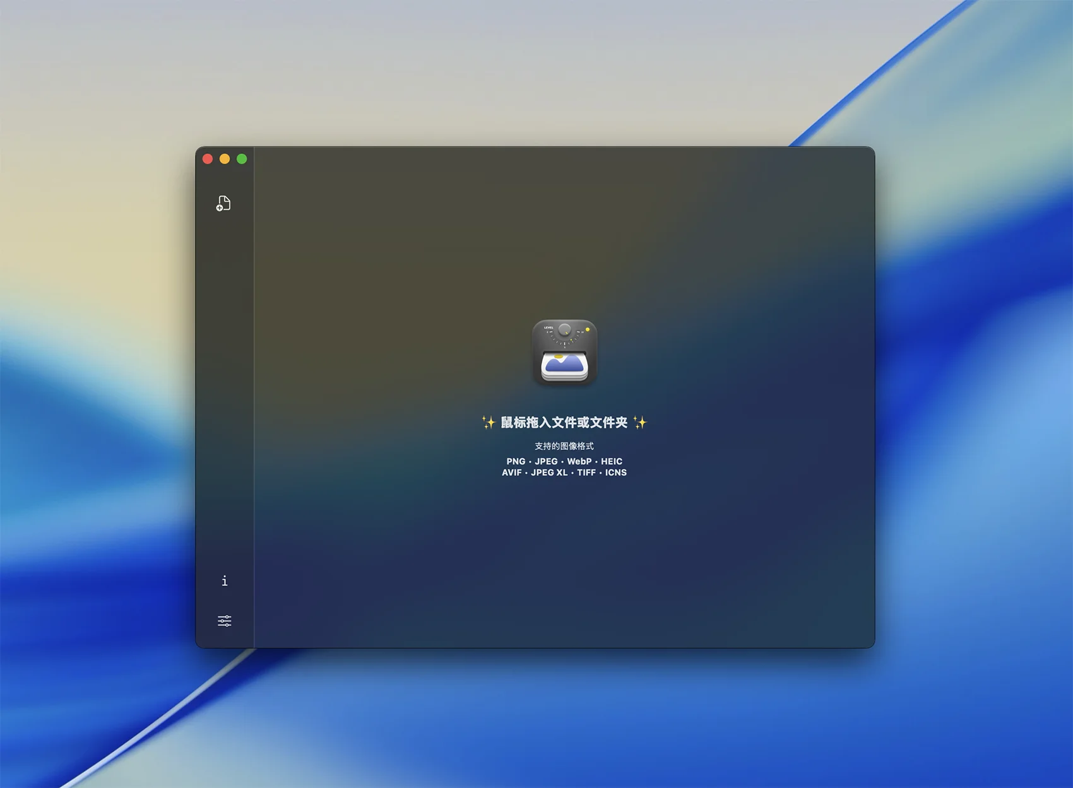Image resolution: width=1073 pixels, height=788 pixels.
Task: Click the TIFF format label
Action: coord(586,473)
